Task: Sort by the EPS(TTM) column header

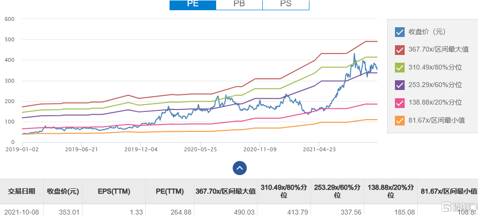Action: click(x=114, y=191)
